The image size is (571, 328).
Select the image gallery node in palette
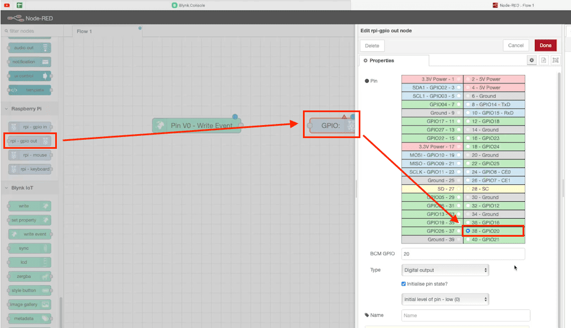point(28,304)
